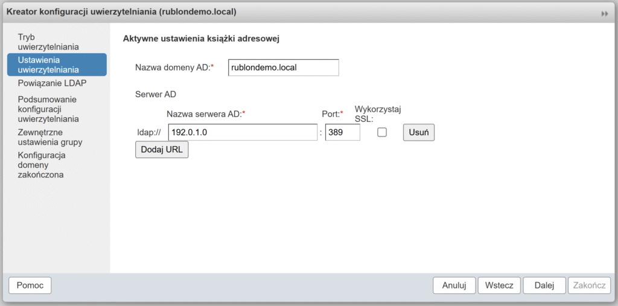618x306 pixels.
Task: Click the double-arrow collapse icon in title bar
Action: (x=604, y=13)
